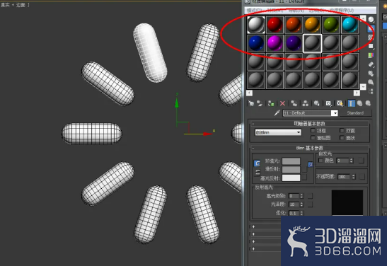Select the red material sample slot
The width and height of the screenshot is (387, 266).
point(275,25)
